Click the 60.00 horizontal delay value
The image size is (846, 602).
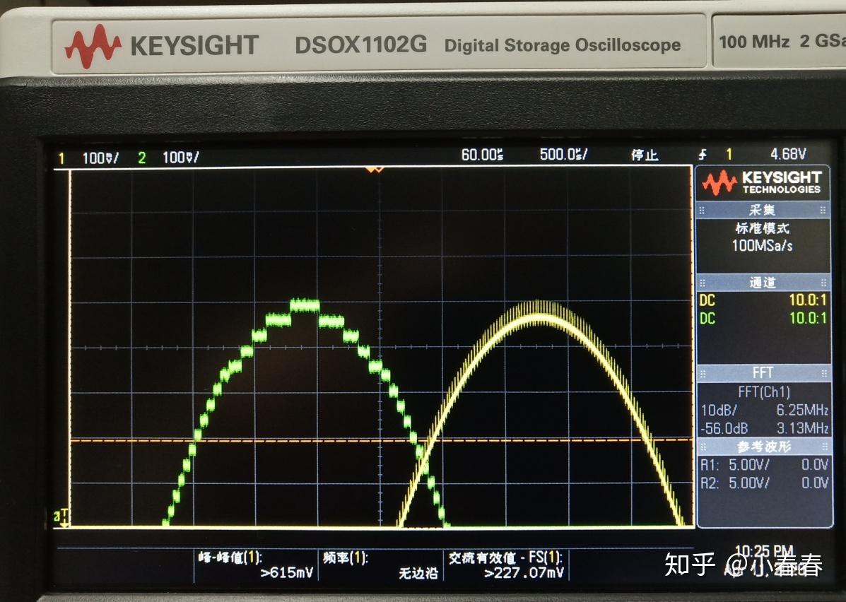pyautogui.click(x=482, y=155)
